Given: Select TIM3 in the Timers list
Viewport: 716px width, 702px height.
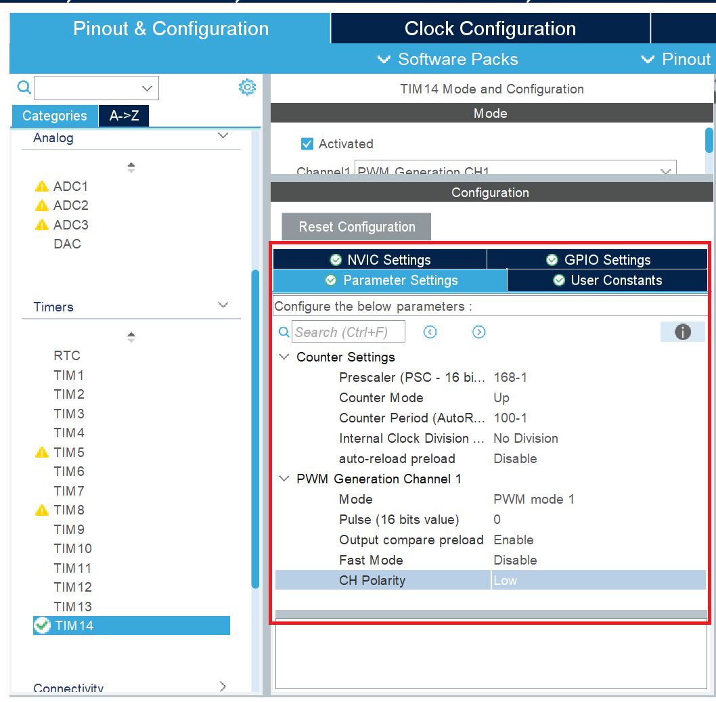Looking at the screenshot, I should [x=68, y=414].
